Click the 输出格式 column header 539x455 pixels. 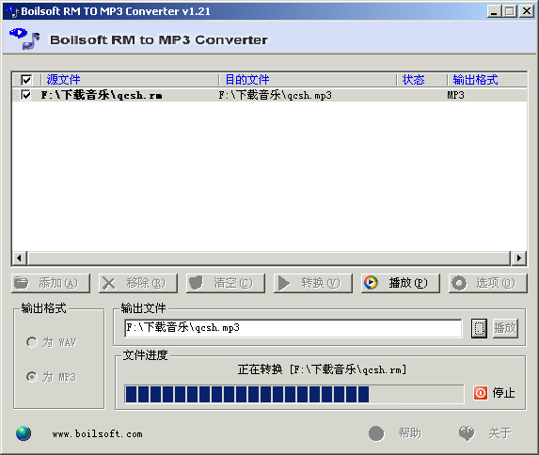[487, 80]
